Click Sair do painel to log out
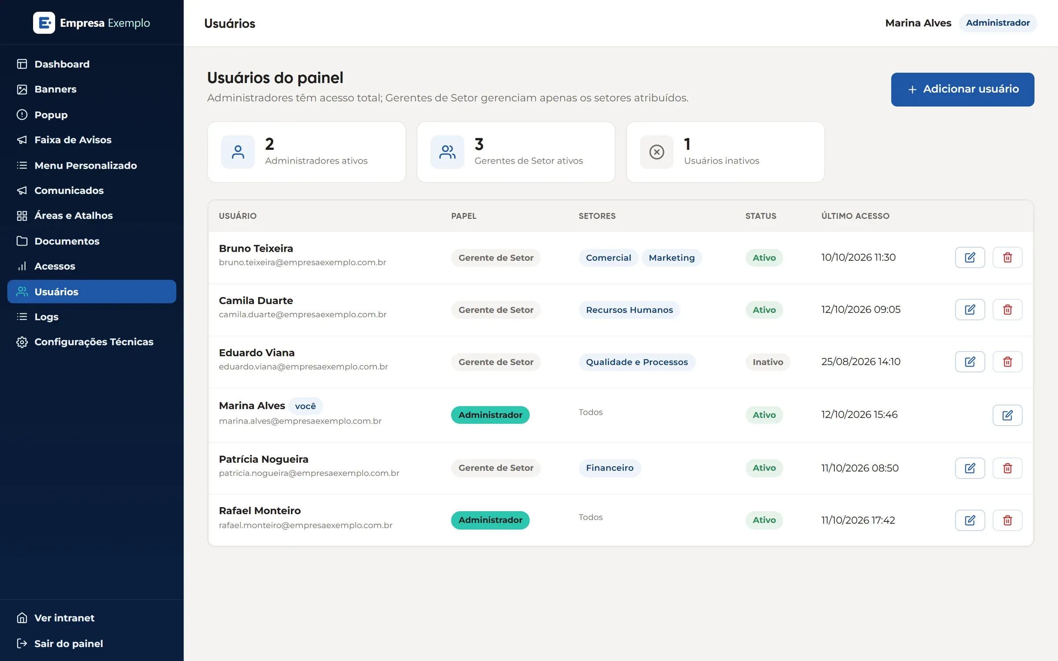 point(92,644)
